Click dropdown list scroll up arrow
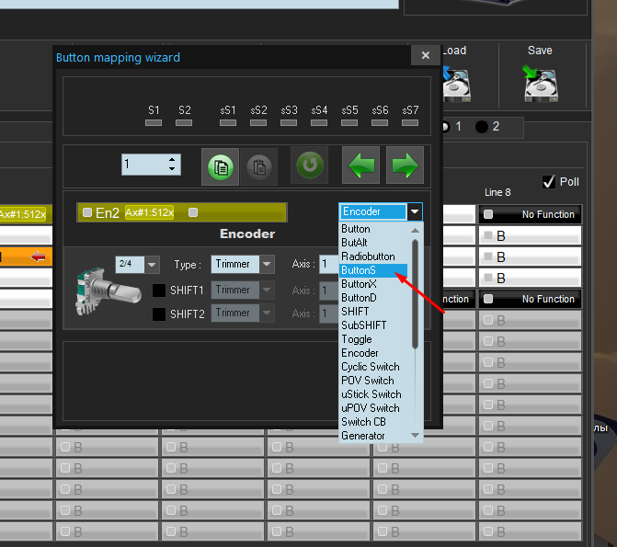617x547 pixels. [x=415, y=230]
